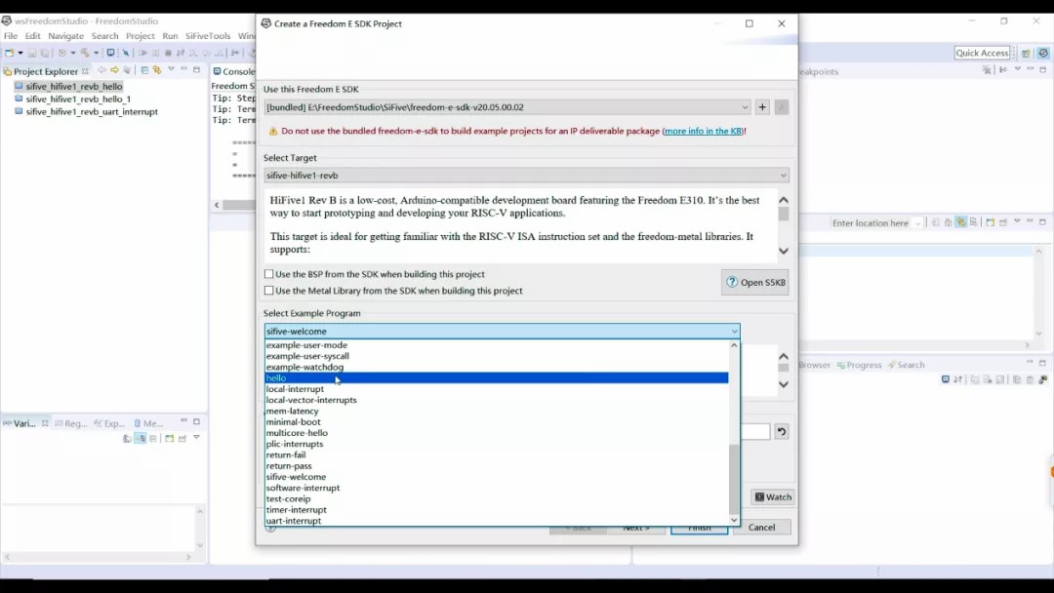This screenshot has height=593, width=1054.
Task: Maximize the Variables view panel
Action: coord(196,421)
